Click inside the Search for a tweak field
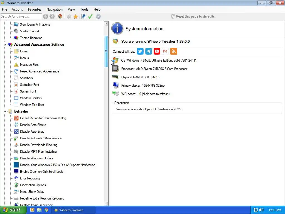This screenshot has height=214, width=285. pos(21,16)
